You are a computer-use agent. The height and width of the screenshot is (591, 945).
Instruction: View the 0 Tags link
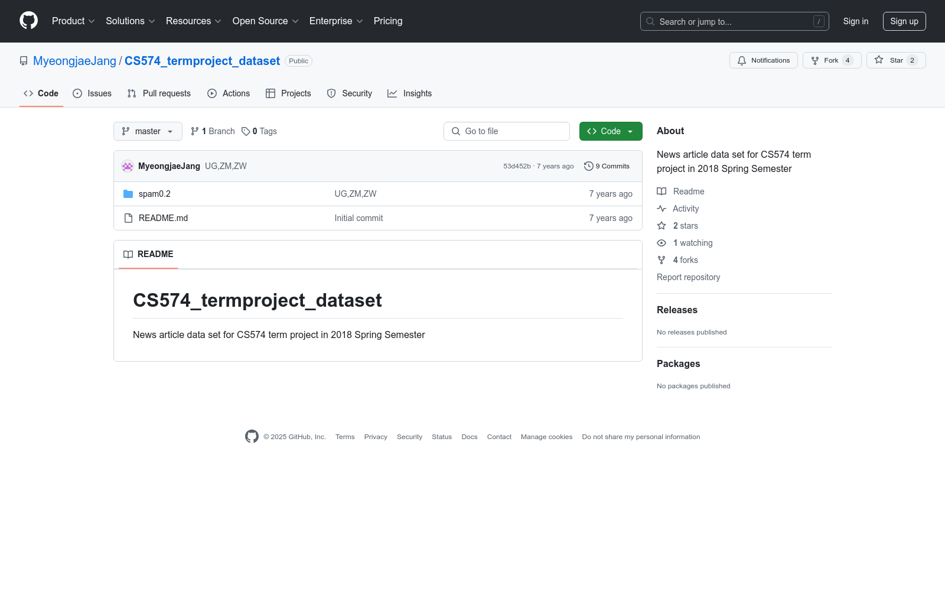259,131
